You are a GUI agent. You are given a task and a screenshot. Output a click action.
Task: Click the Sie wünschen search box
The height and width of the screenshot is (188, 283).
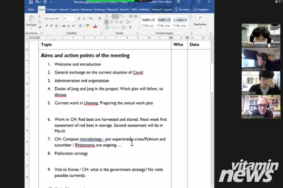[182, 10]
